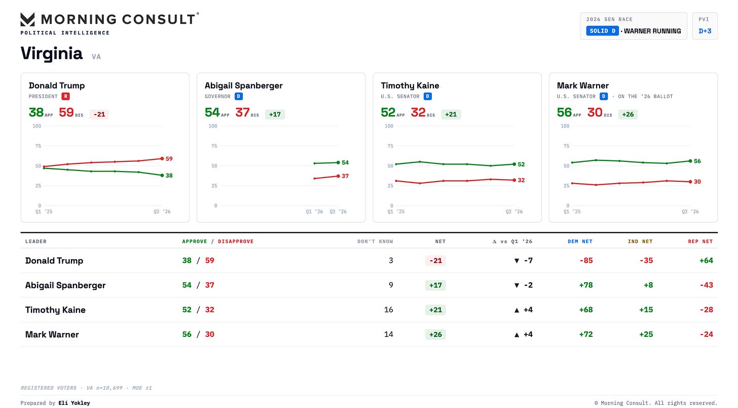Image resolution: width=738 pixels, height=408 pixels.
Task: Click the up triangle in Mark Warner's delta cell
Action: (x=516, y=334)
